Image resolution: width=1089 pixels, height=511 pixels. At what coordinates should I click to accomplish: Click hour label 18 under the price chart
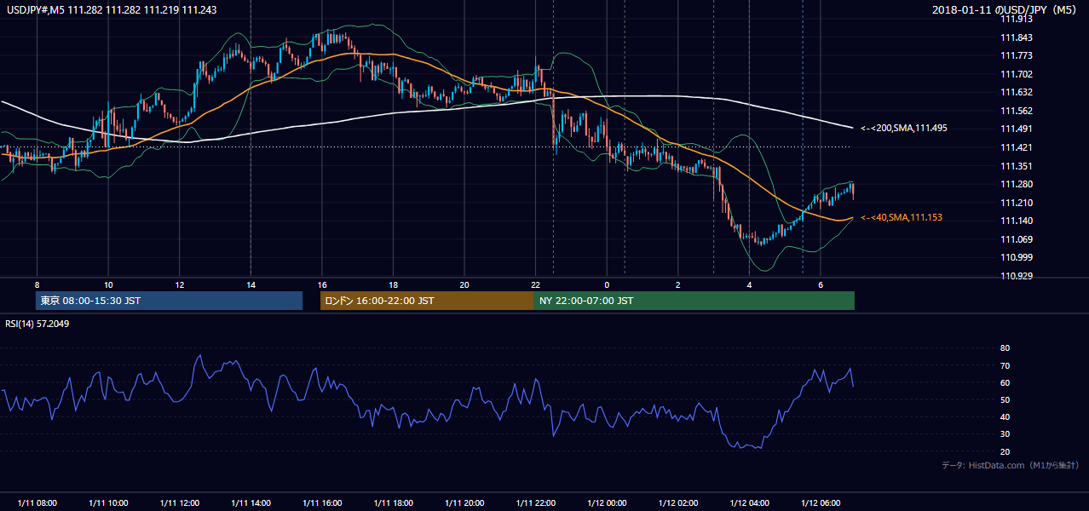(x=393, y=284)
